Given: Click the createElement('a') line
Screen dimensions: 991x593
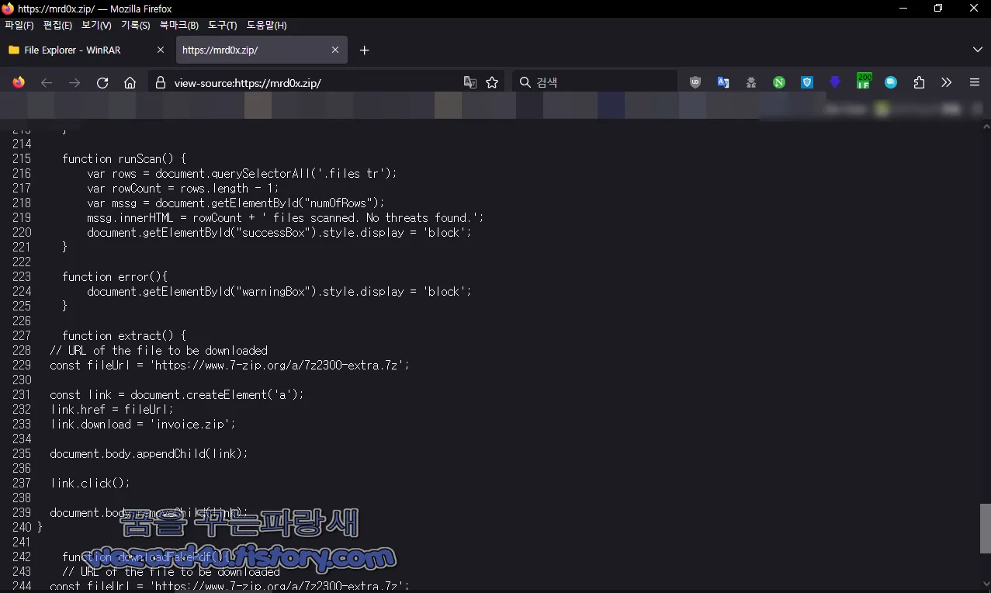Looking at the screenshot, I should (177, 394).
